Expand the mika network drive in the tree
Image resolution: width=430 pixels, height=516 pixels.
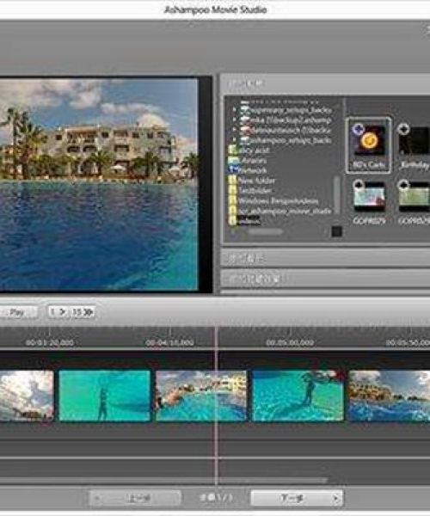(x=234, y=120)
